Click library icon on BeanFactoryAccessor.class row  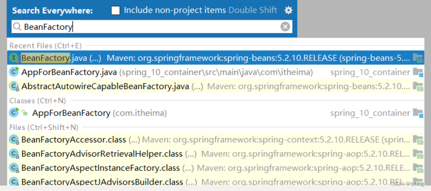[x=418, y=140]
